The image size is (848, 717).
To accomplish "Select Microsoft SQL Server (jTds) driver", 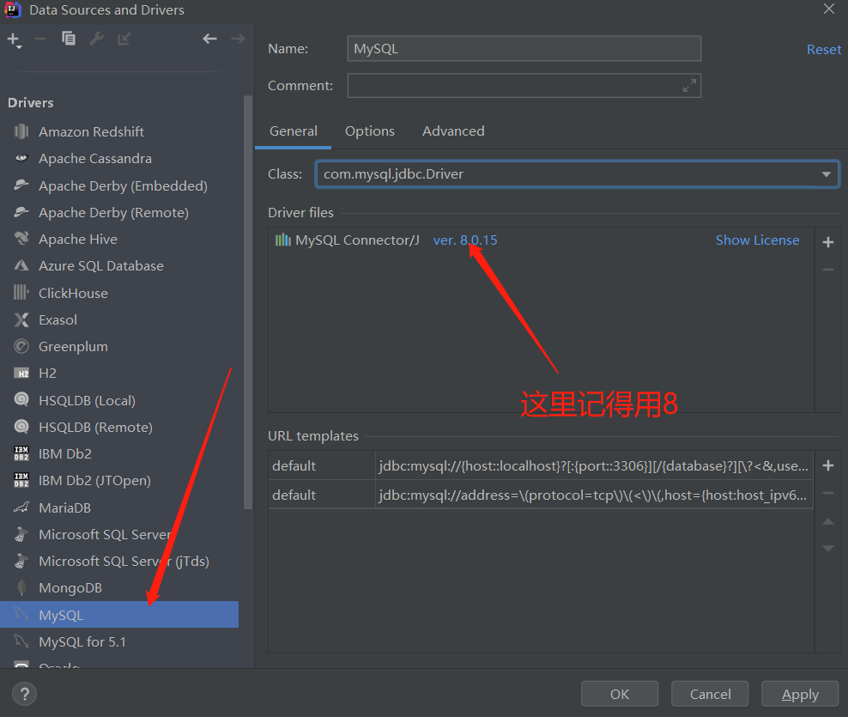I will tap(119, 562).
